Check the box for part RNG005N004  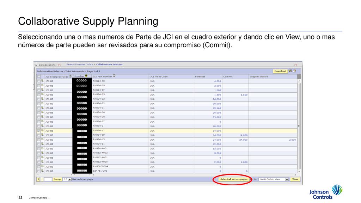pyautogui.click(x=39, y=166)
